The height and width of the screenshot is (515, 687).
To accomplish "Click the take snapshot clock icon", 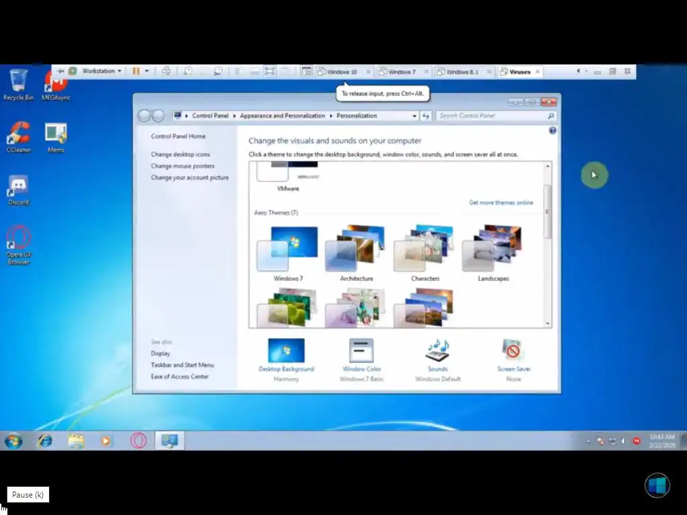I will [x=188, y=71].
